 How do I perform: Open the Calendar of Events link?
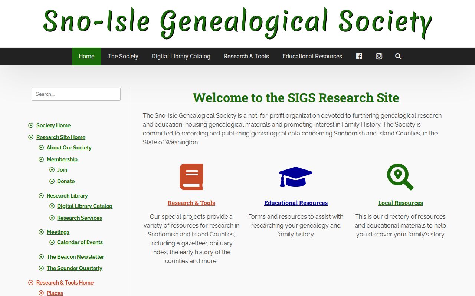pyautogui.click(x=80, y=242)
